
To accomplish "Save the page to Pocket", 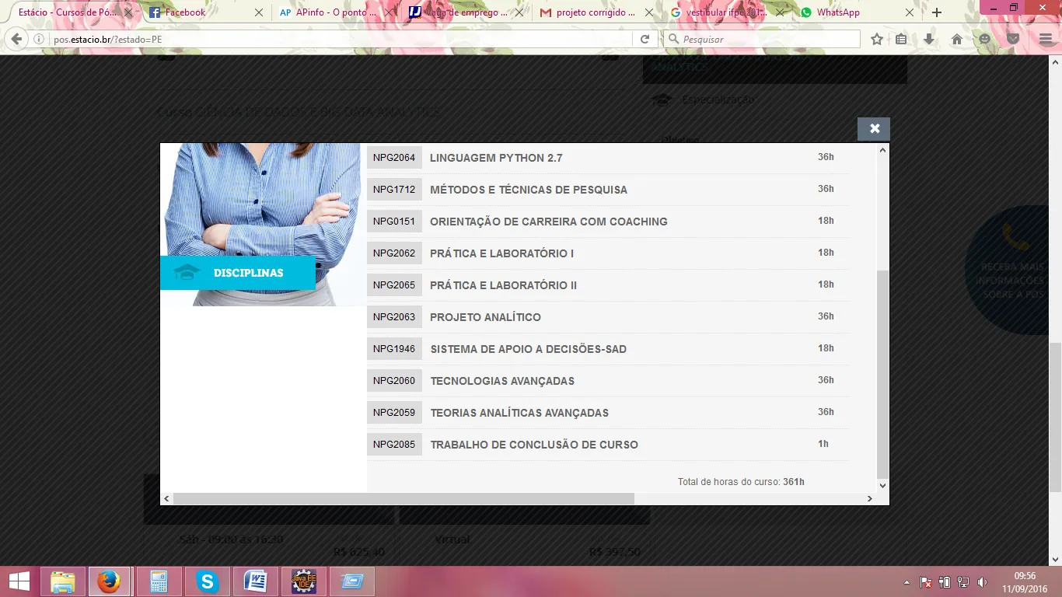I will [x=1012, y=39].
